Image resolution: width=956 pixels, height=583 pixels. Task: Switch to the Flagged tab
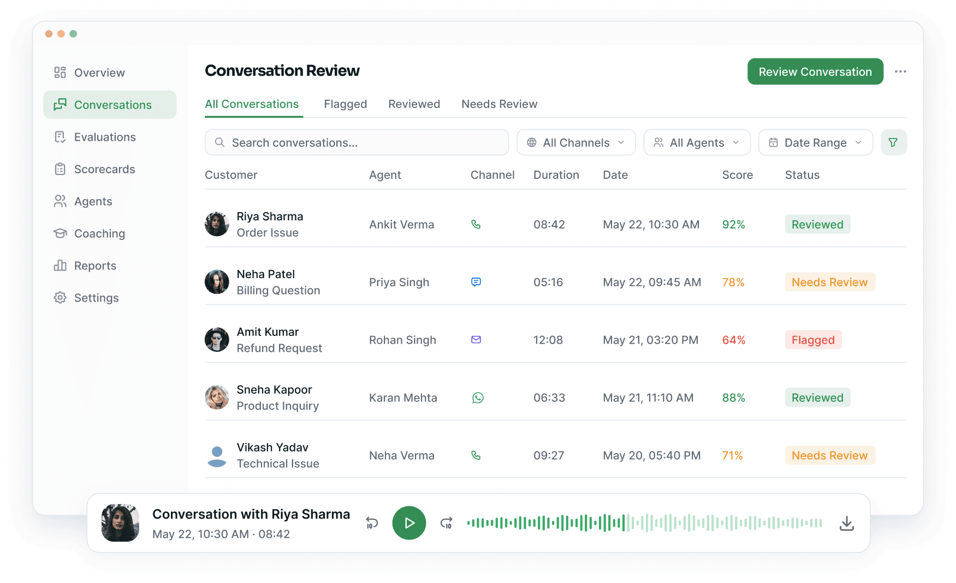pyautogui.click(x=345, y=104)
